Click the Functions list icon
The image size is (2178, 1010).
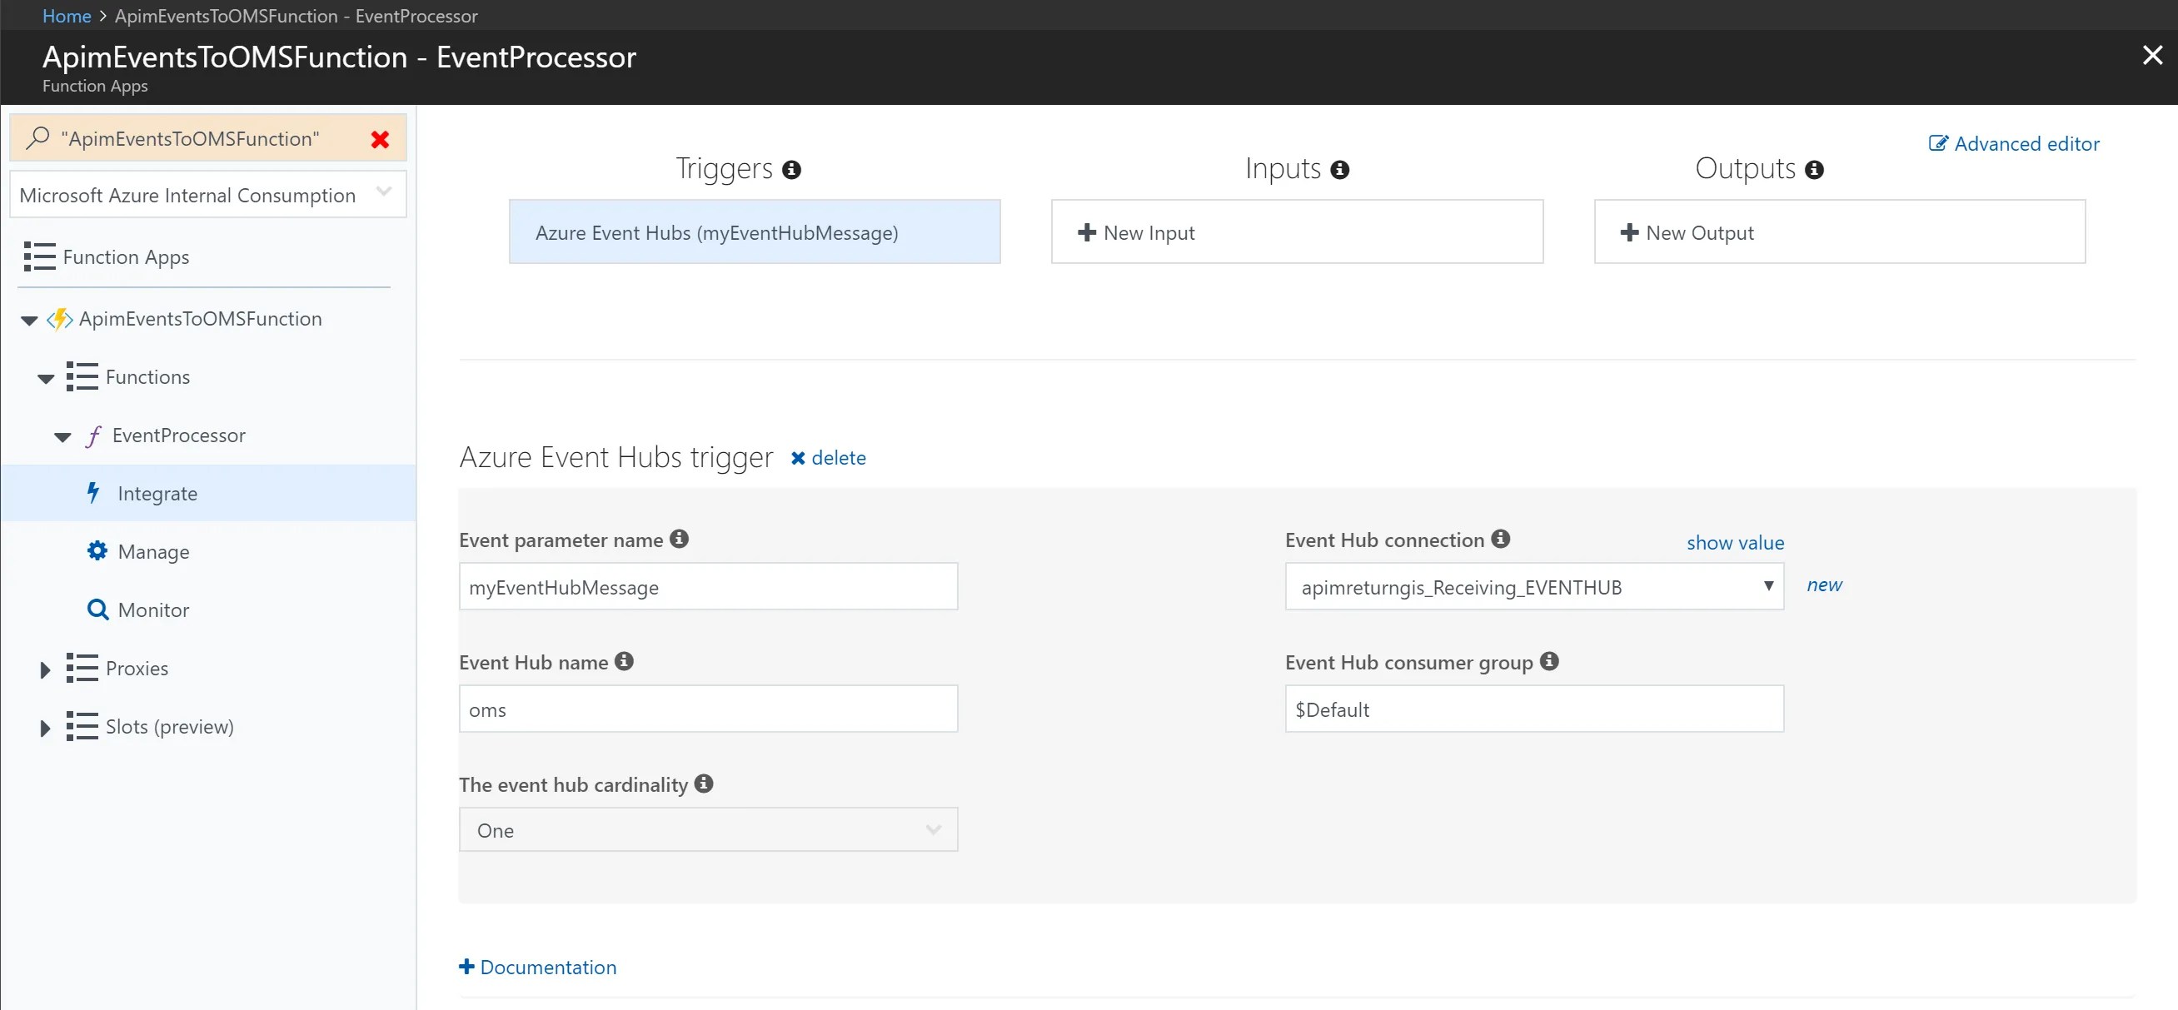(82, 377)
